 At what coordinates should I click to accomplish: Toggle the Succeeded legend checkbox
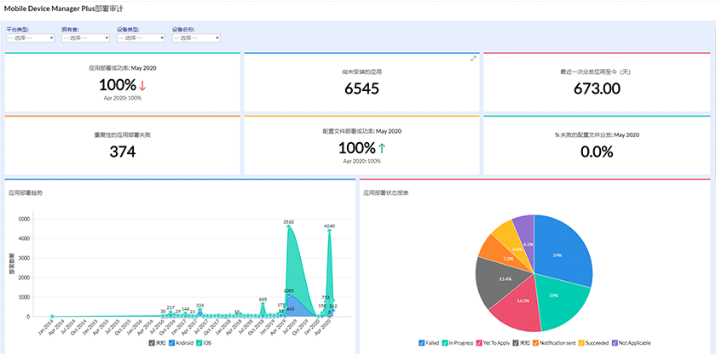[583, 343]
